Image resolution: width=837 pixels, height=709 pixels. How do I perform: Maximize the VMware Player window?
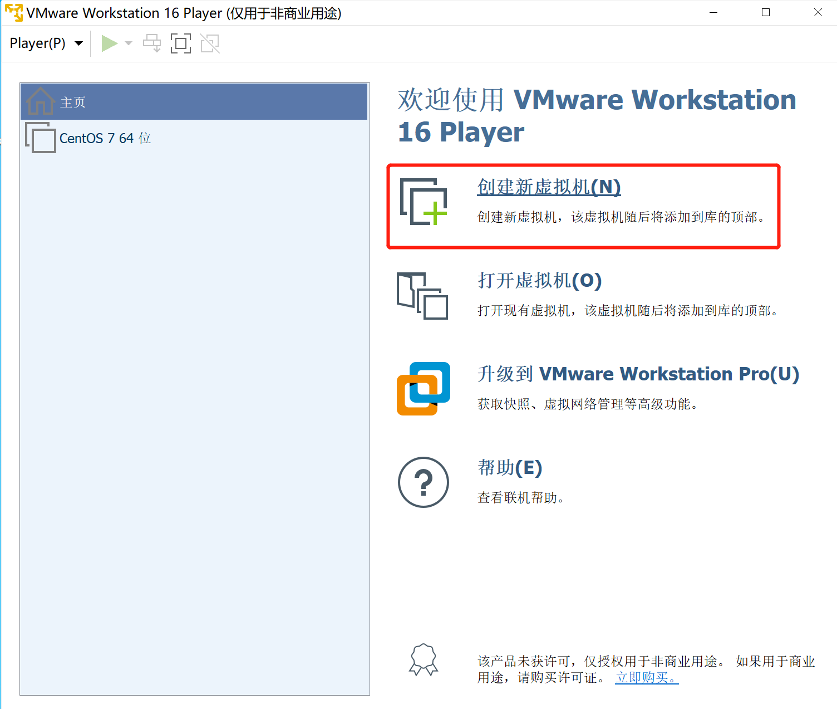click(766, 13)
